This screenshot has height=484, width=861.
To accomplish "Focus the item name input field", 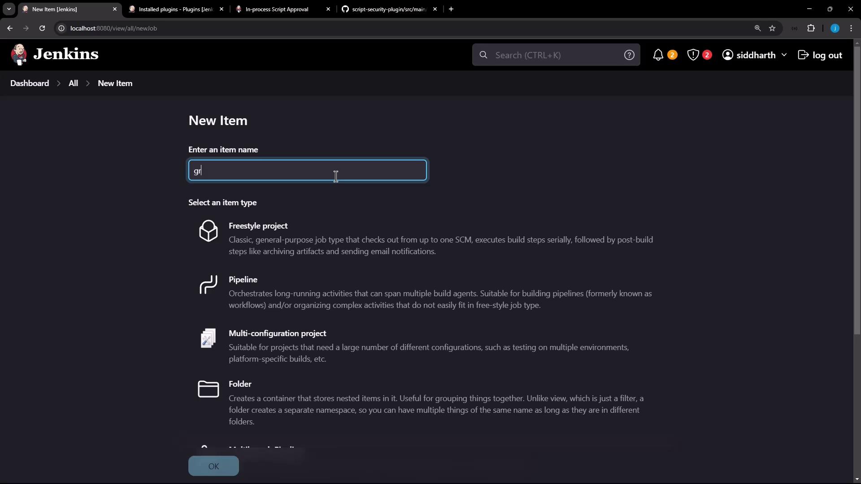I will click(307, 170).
